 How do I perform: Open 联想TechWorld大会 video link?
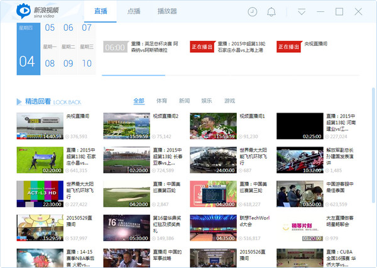pyautogui.click(x=255, y=221)
